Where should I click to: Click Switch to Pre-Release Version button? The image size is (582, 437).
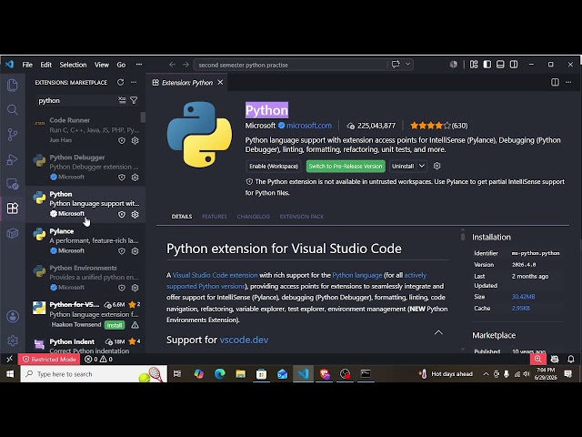[346, 166]
